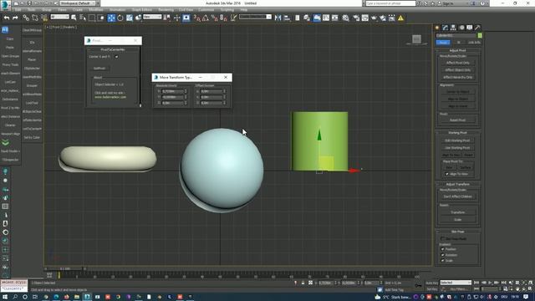Collapse the Adjust Transform rollout
This screenshot has height=301, width=535.
[458, 184]
